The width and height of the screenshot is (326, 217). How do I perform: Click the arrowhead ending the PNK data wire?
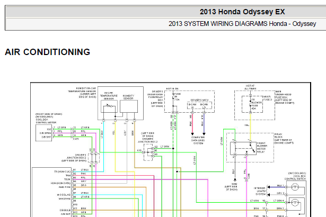(192, 134)
